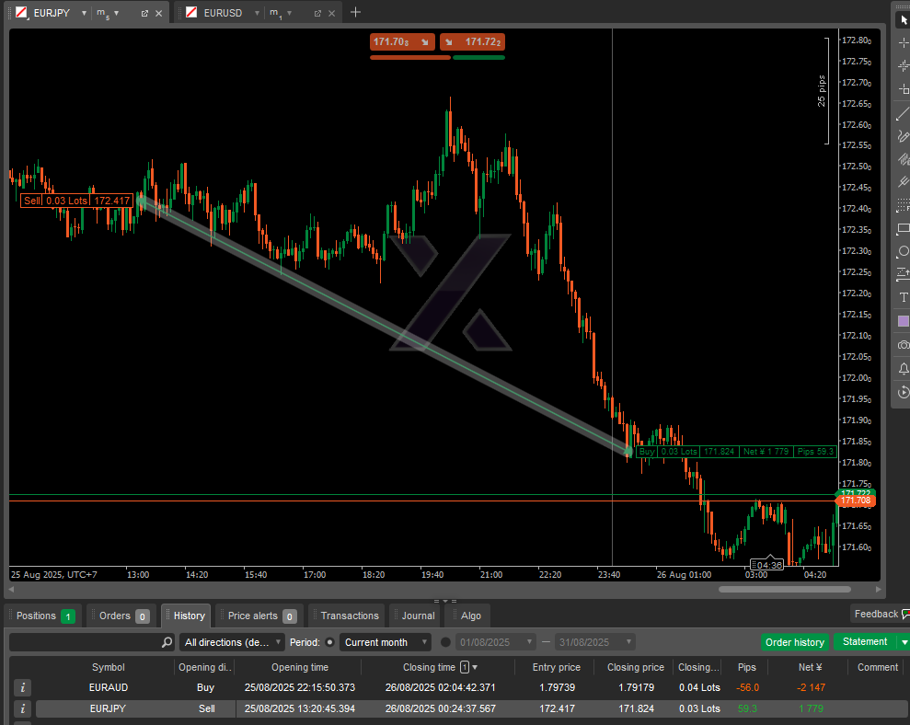Open the purple drawing color swatch
Viewport: 910px width, 725px height.
point(903,321)
